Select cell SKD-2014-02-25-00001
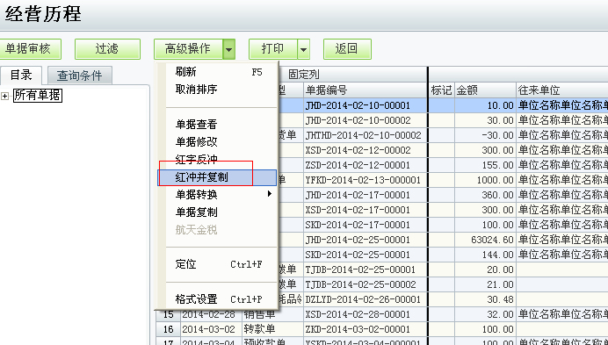The width and height of the screenshot is (608, 345). click(366, 255)
